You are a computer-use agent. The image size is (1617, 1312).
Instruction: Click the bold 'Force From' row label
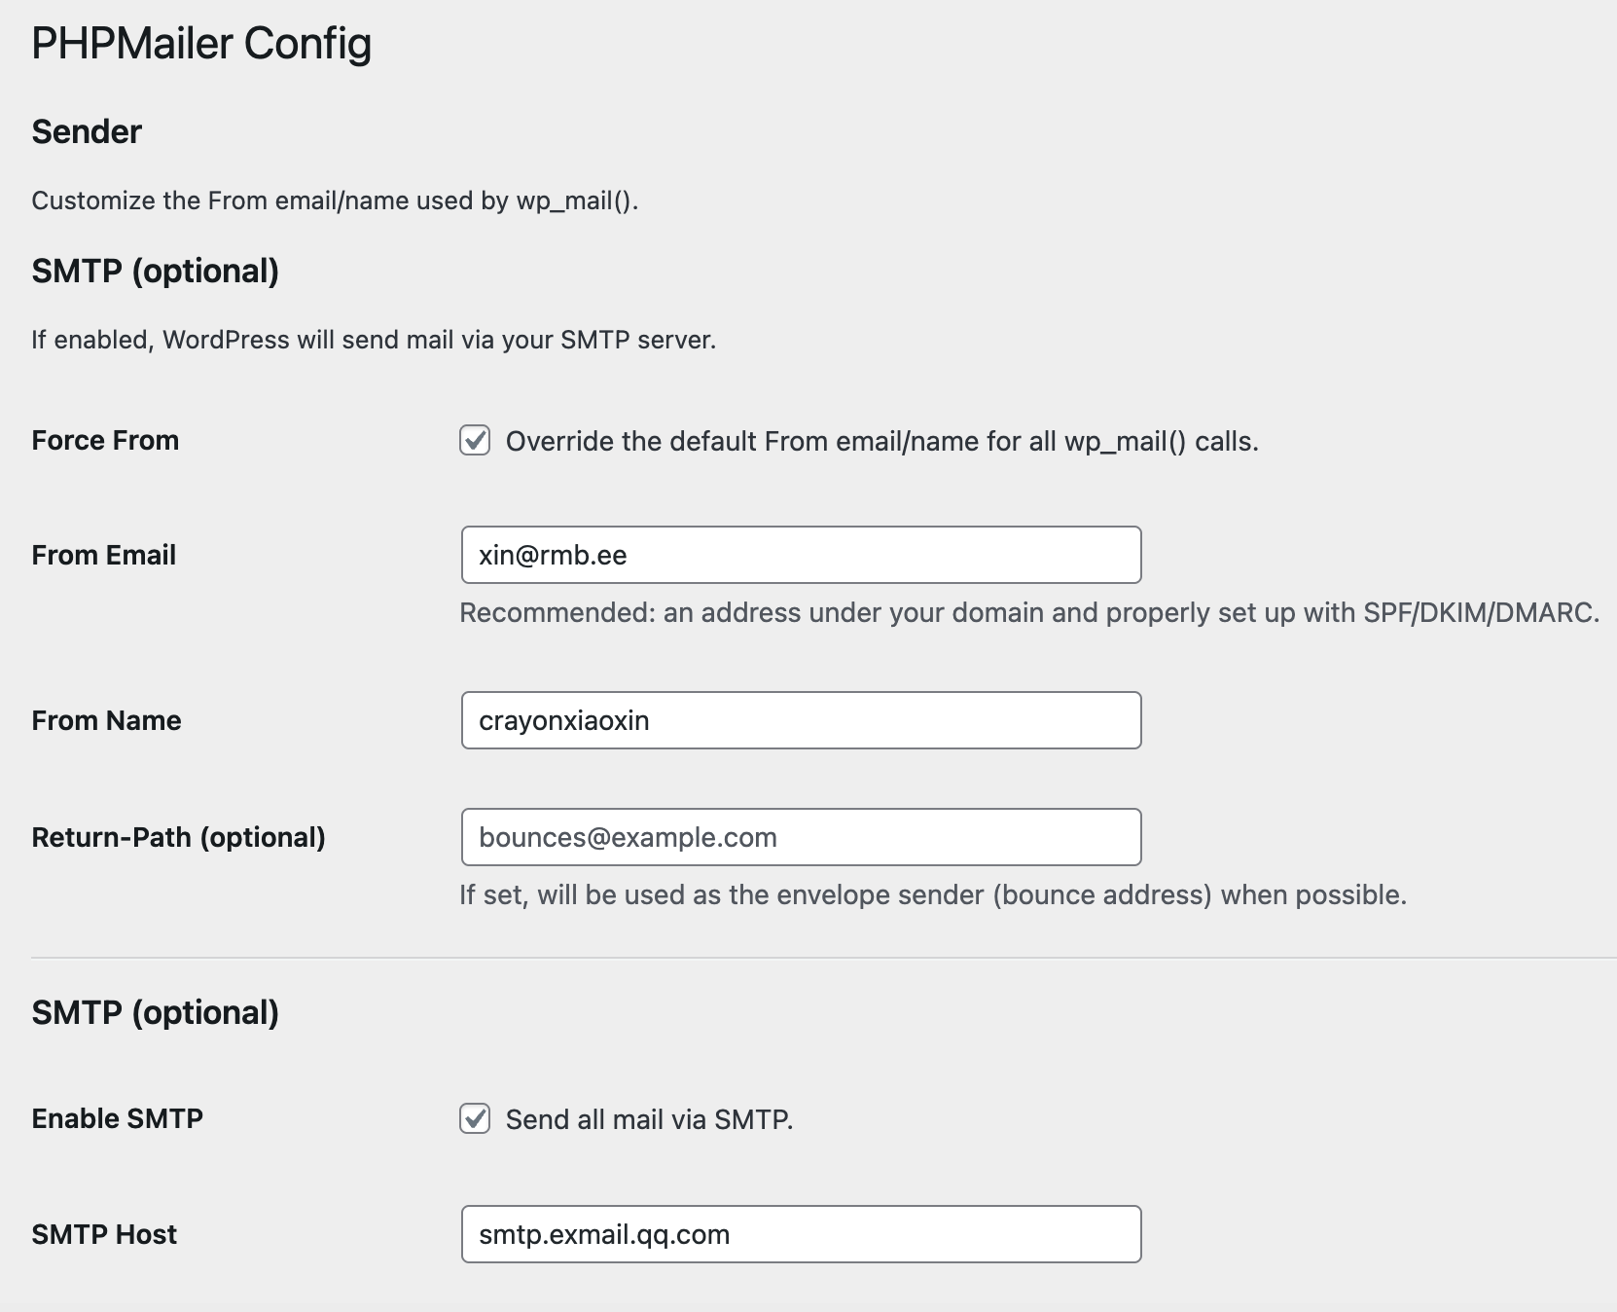click(x=105, y=441)
